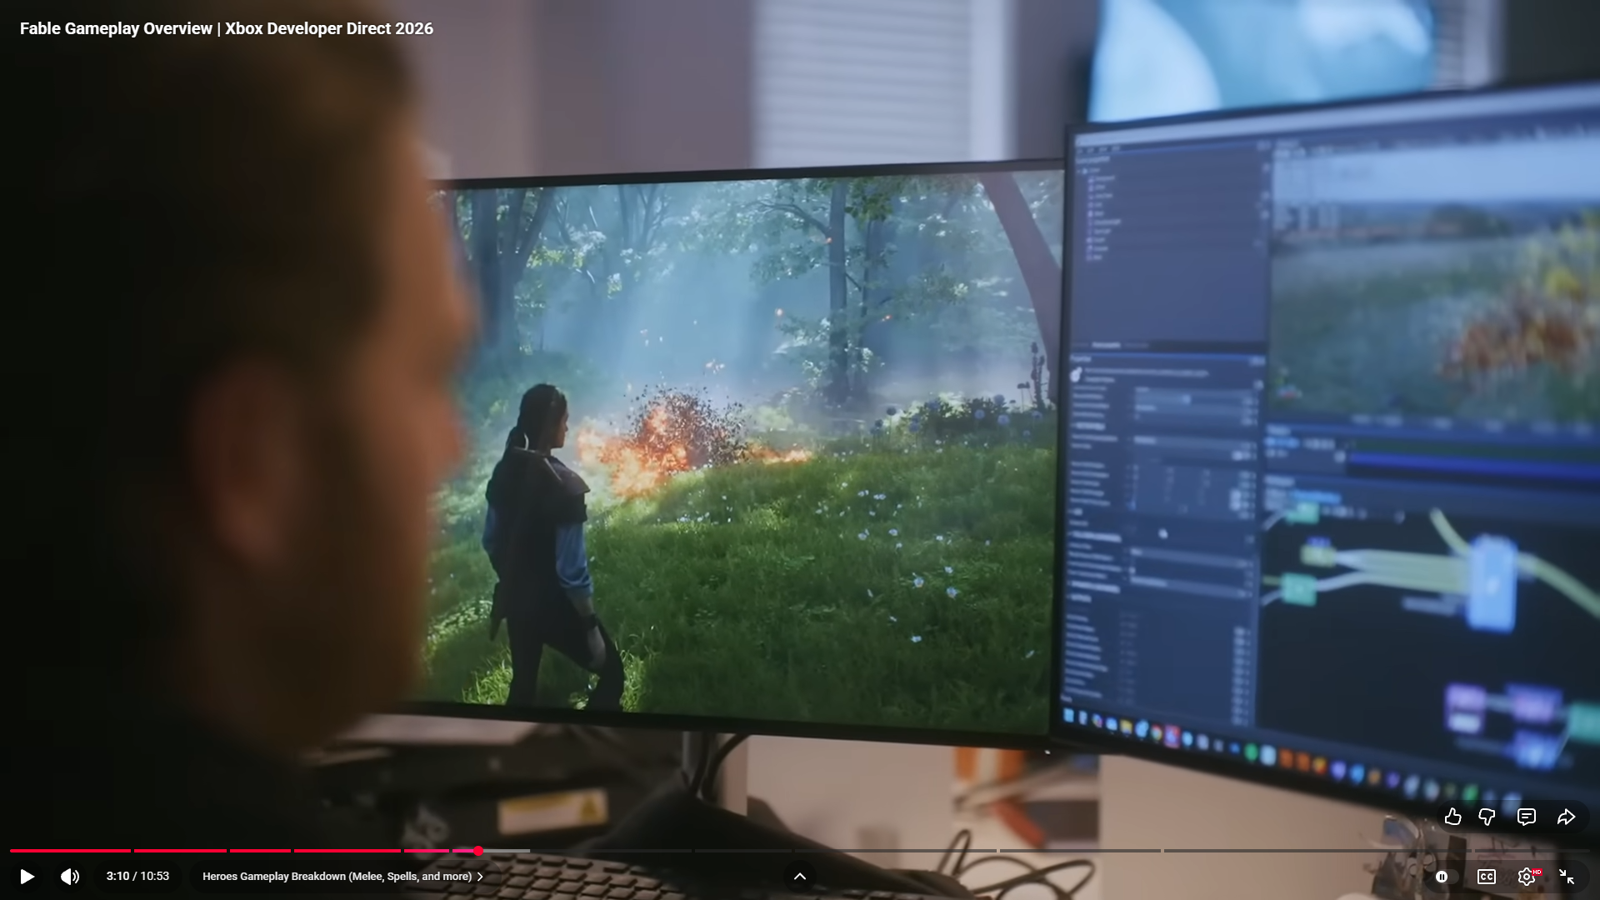Open the comments panel icon
The width and height of the screenshot is (1600, 900).
(x=1526, y=817)
